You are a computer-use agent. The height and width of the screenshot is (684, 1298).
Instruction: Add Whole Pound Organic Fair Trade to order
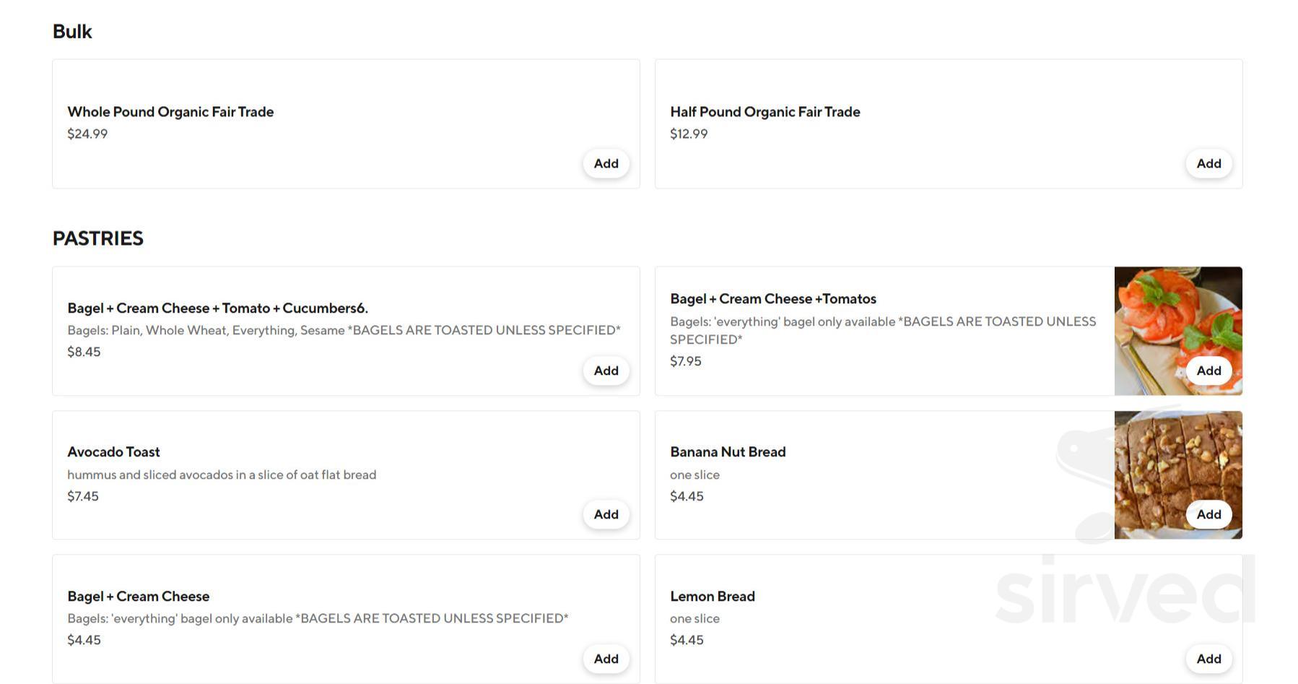tap(606, 164)
